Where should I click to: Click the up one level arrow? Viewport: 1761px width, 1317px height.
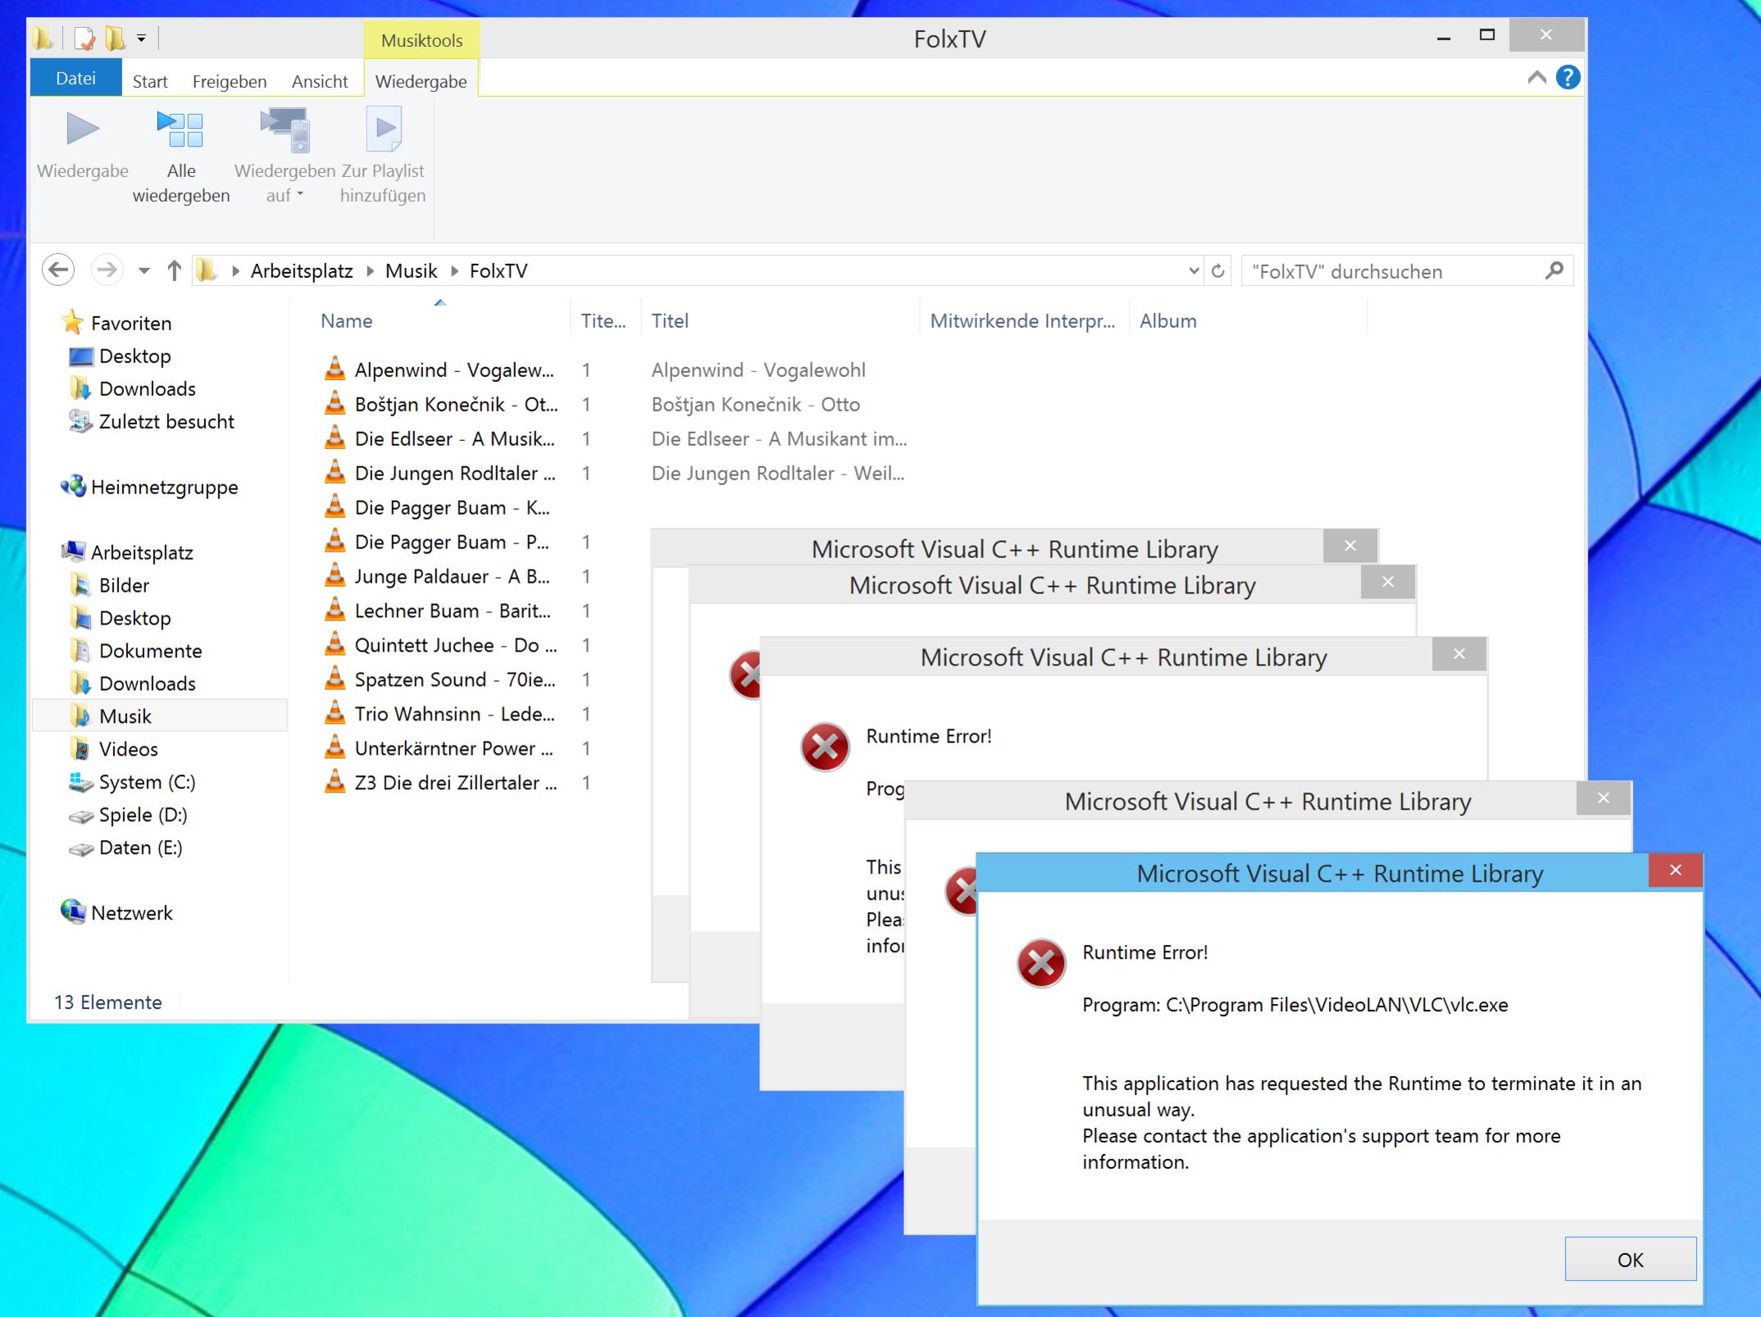tap(174, 270)
